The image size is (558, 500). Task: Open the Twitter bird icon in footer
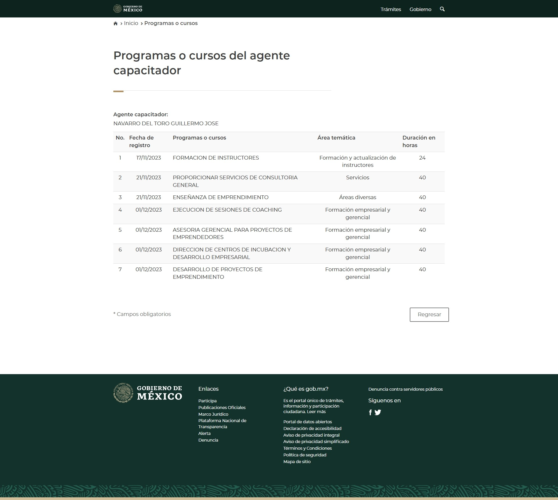click(378, 412)
